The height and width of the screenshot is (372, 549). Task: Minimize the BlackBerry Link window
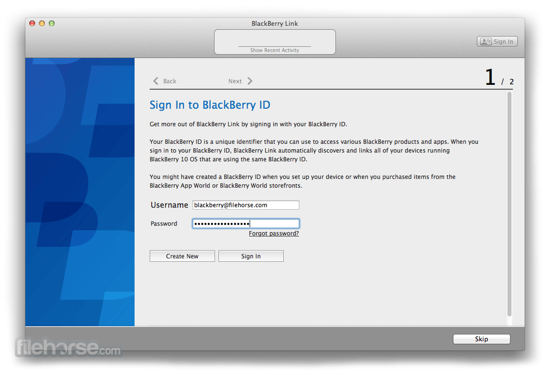42,23
